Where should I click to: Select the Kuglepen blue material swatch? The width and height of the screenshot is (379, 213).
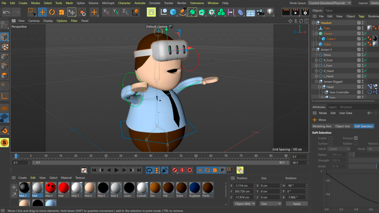pyautogui.click(x=195, y=187)
